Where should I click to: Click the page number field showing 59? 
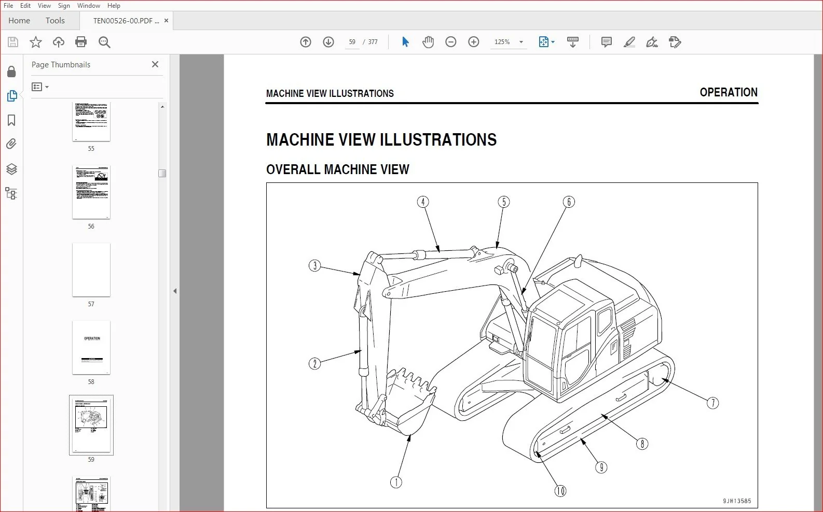point(352,42)
